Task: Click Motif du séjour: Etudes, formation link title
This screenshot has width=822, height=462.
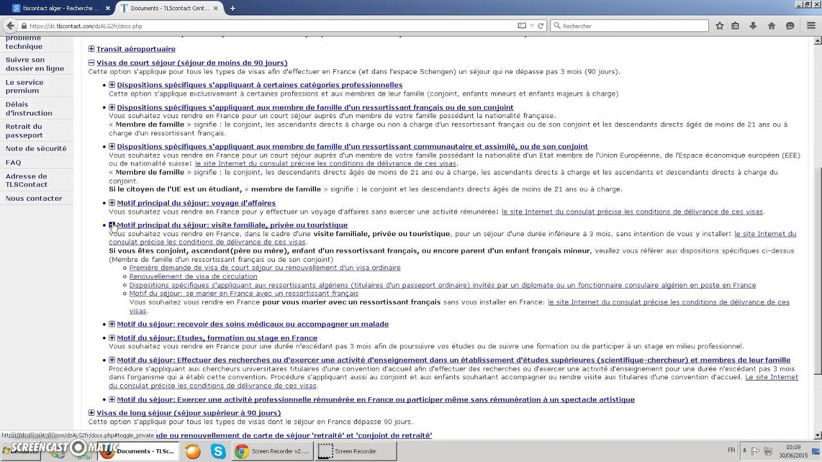Action: (217, 338)
